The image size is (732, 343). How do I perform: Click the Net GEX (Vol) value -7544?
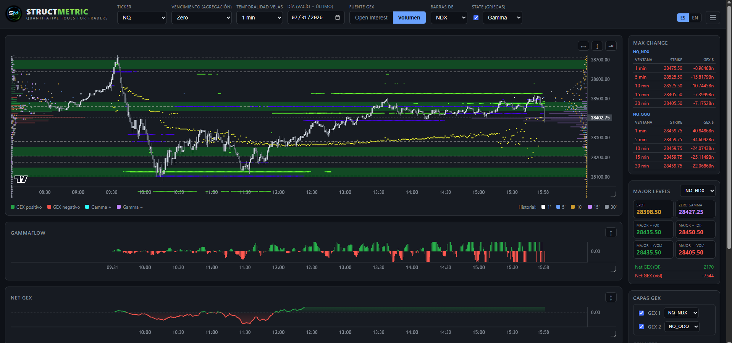[x=708, y=276]
